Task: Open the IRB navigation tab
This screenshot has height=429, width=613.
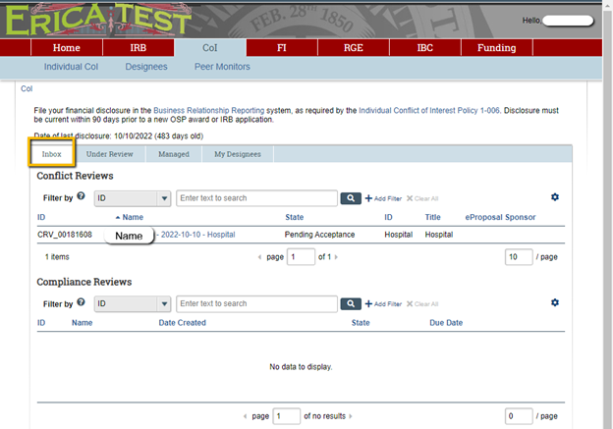Action: 138,48
